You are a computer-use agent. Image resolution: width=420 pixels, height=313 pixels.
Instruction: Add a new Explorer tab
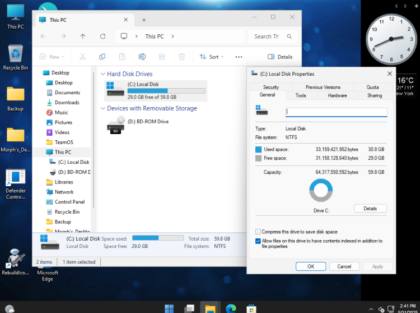144,20
